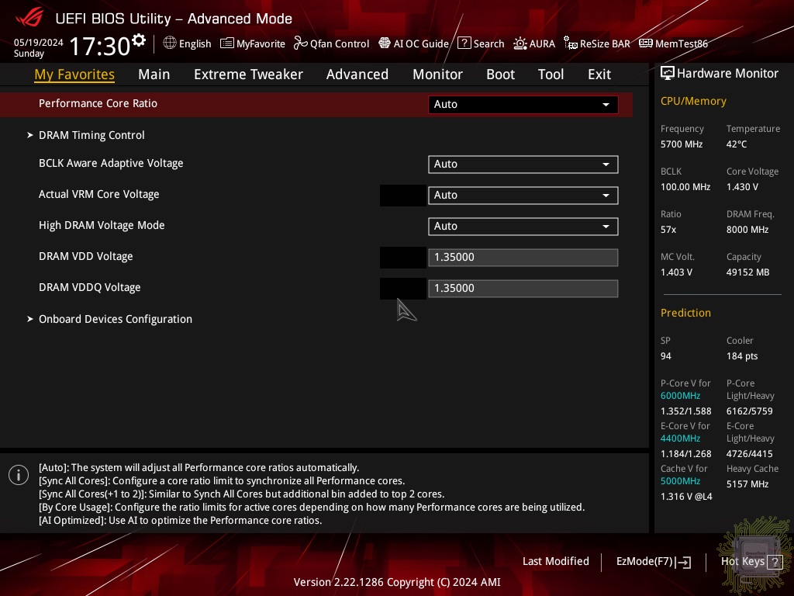Switch to the Extreme Tweaker tab
The width and height of the screenshot is (794, 596).
[248, 74]
